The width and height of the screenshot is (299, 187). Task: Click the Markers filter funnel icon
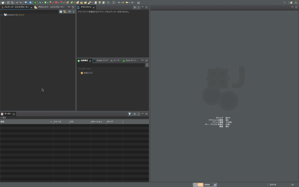click(x=129, y=114)
